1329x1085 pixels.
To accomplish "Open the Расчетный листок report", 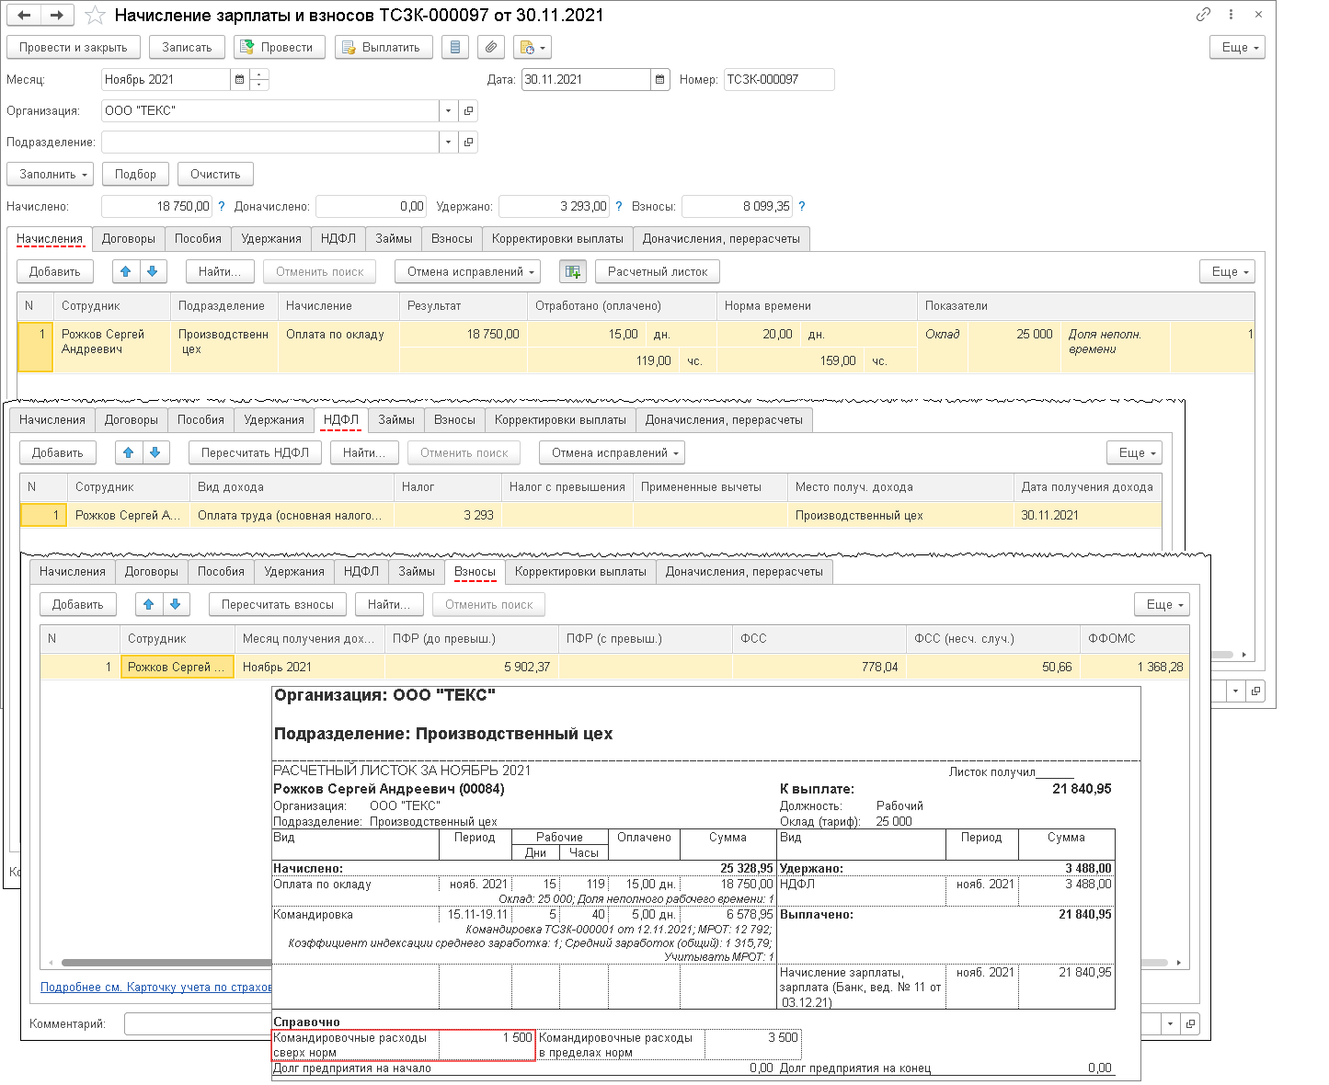I will click(658, 271).
